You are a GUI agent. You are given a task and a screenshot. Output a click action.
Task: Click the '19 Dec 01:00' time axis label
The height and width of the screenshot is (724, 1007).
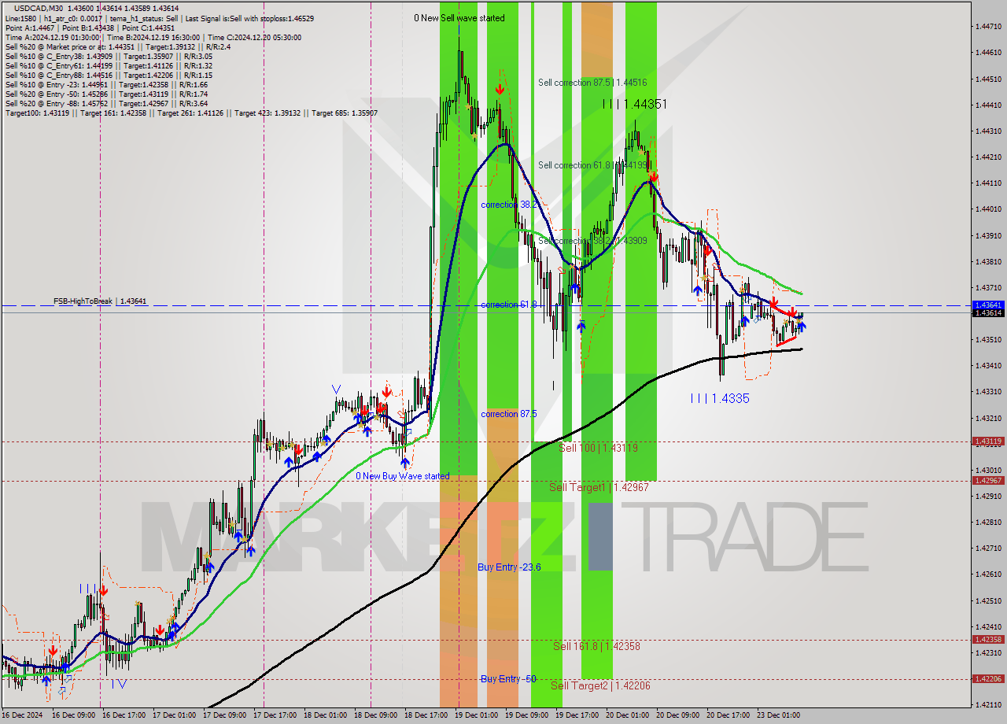(477, 715)
